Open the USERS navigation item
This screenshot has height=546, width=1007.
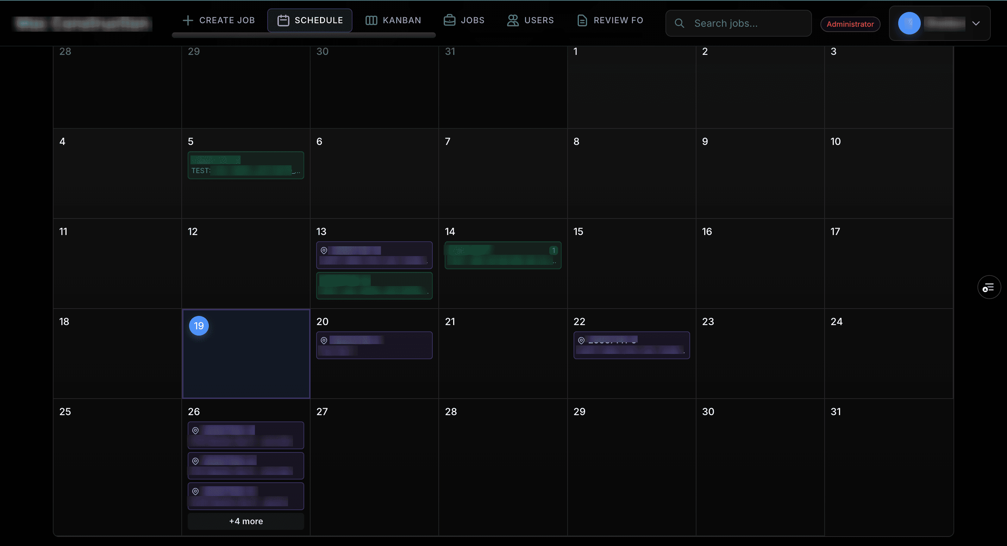(x=531, y=20)
